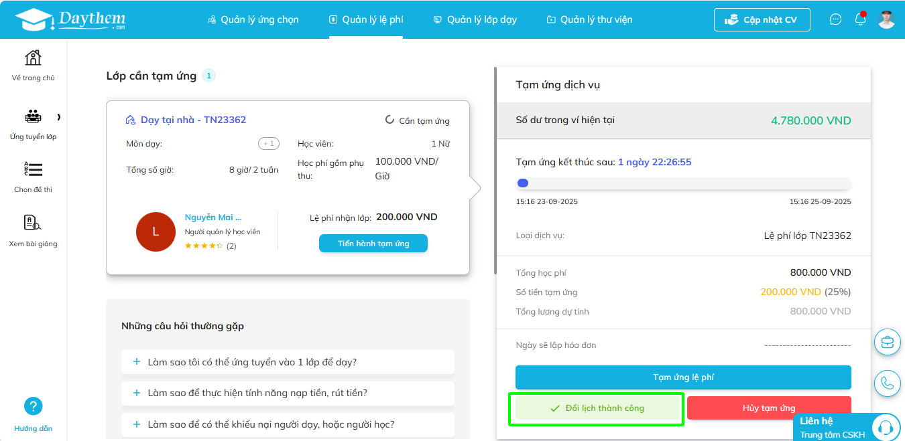Screen dimensions: 905x441
Task: Click the Tạm ứng lệ phí button
Action: 683,377
